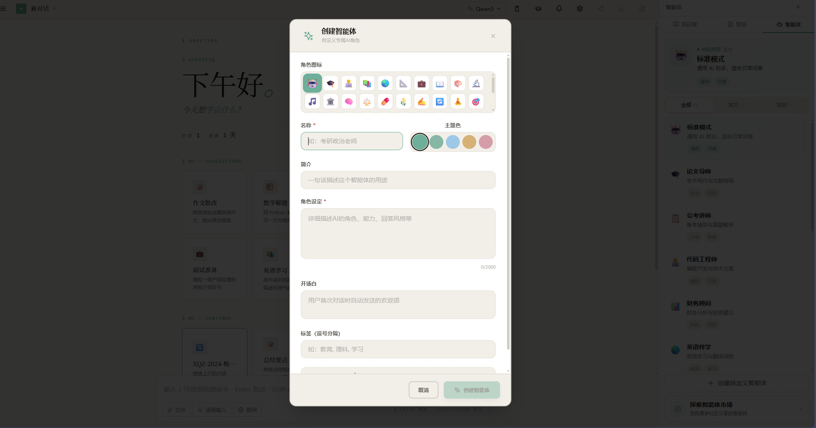Click the share icon in the top toolbar
This screenshot has width=816, height=428.
[601, 9]
